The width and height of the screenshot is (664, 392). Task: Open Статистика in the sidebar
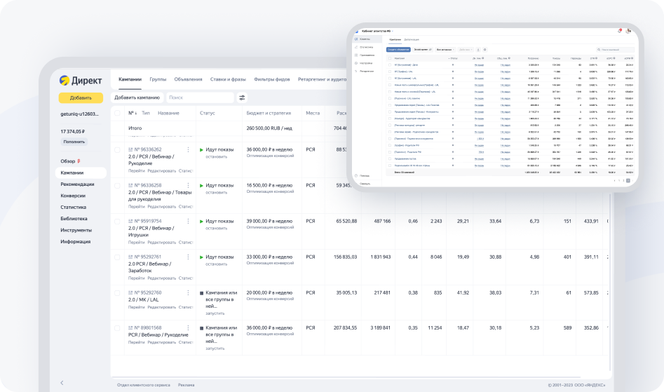pos(73,207)
